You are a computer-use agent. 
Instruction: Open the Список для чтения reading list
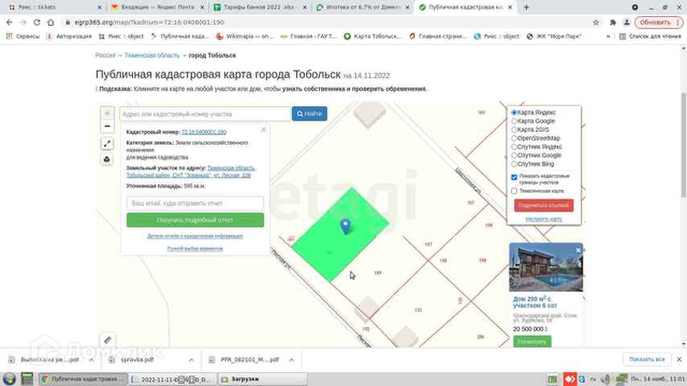(650, 36)
